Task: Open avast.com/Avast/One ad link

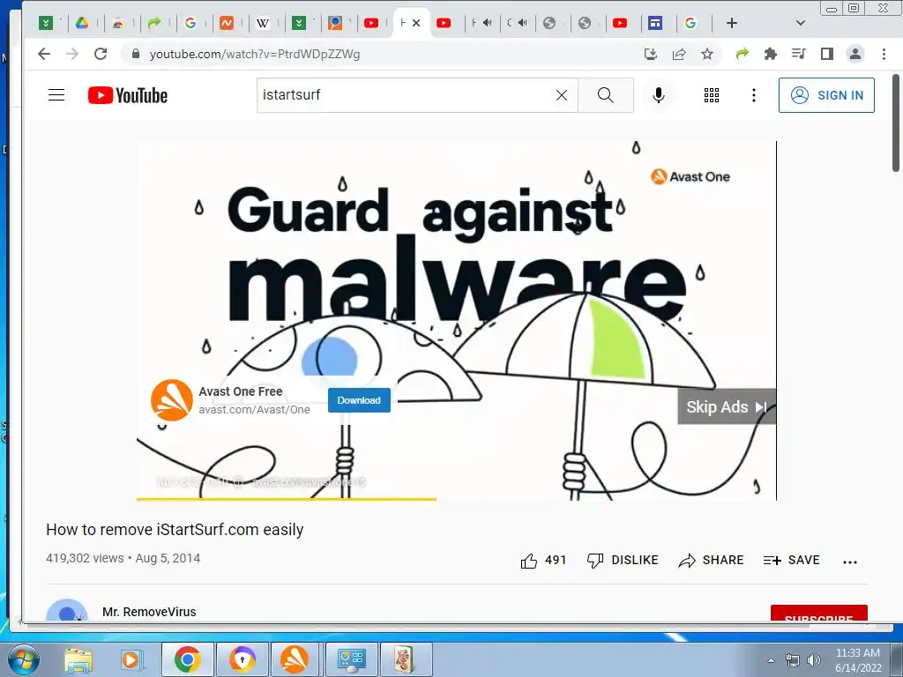Action: (255, 410)
